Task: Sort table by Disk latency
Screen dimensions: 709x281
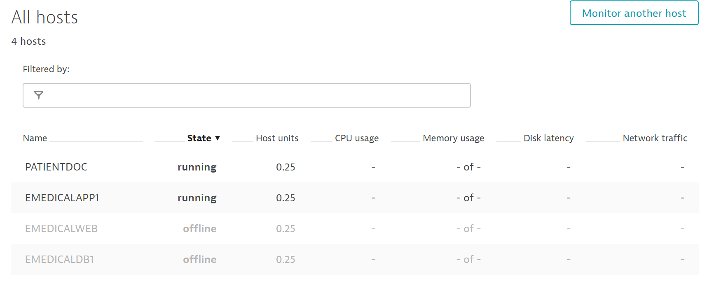Action: 548,138
